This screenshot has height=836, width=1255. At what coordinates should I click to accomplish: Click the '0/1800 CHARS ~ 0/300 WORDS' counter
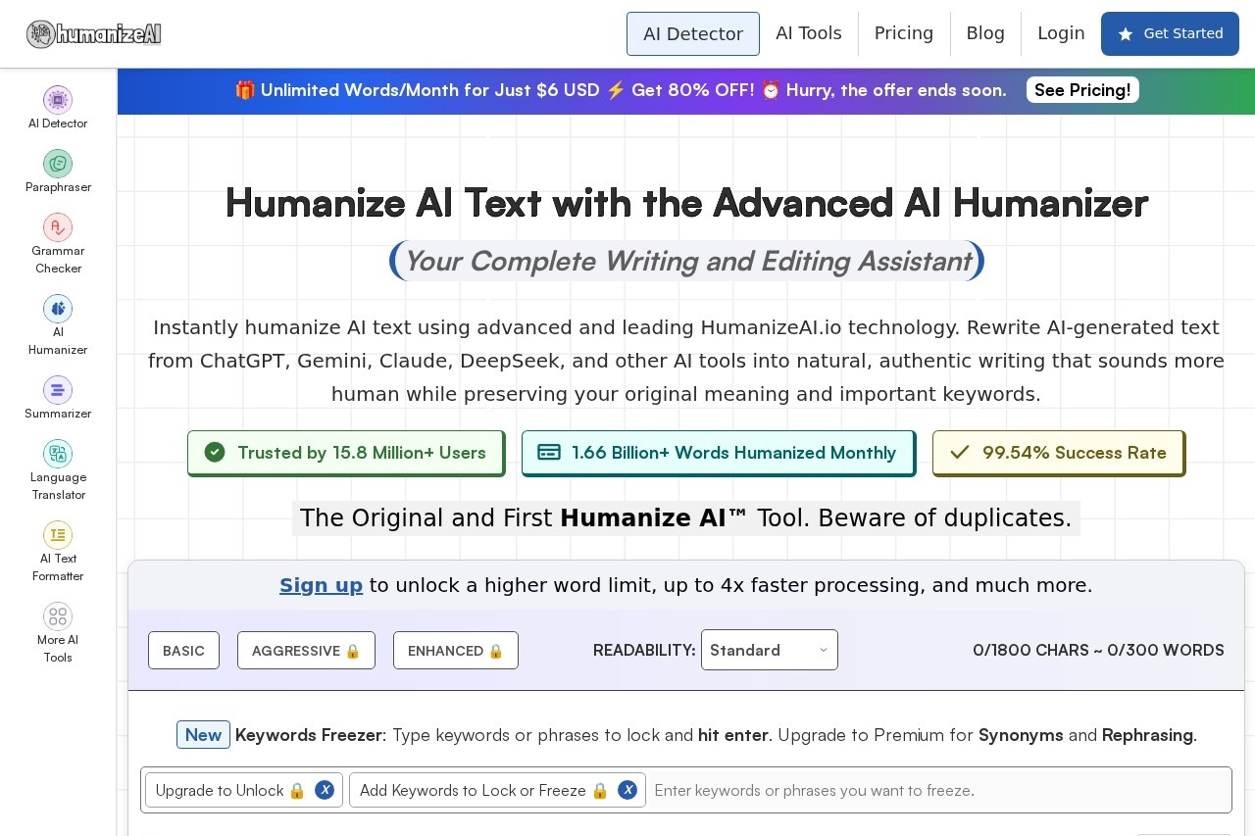point(1098,650)
